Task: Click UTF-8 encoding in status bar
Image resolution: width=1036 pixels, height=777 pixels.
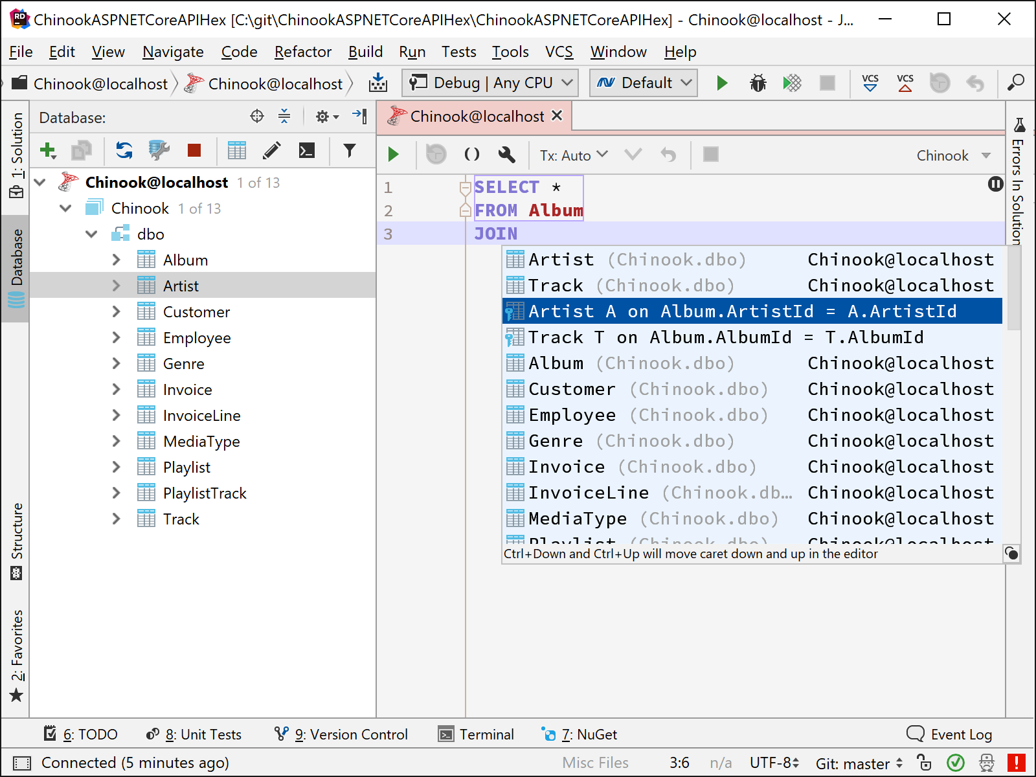Action: pyautogui.click(x=774, y=763)
